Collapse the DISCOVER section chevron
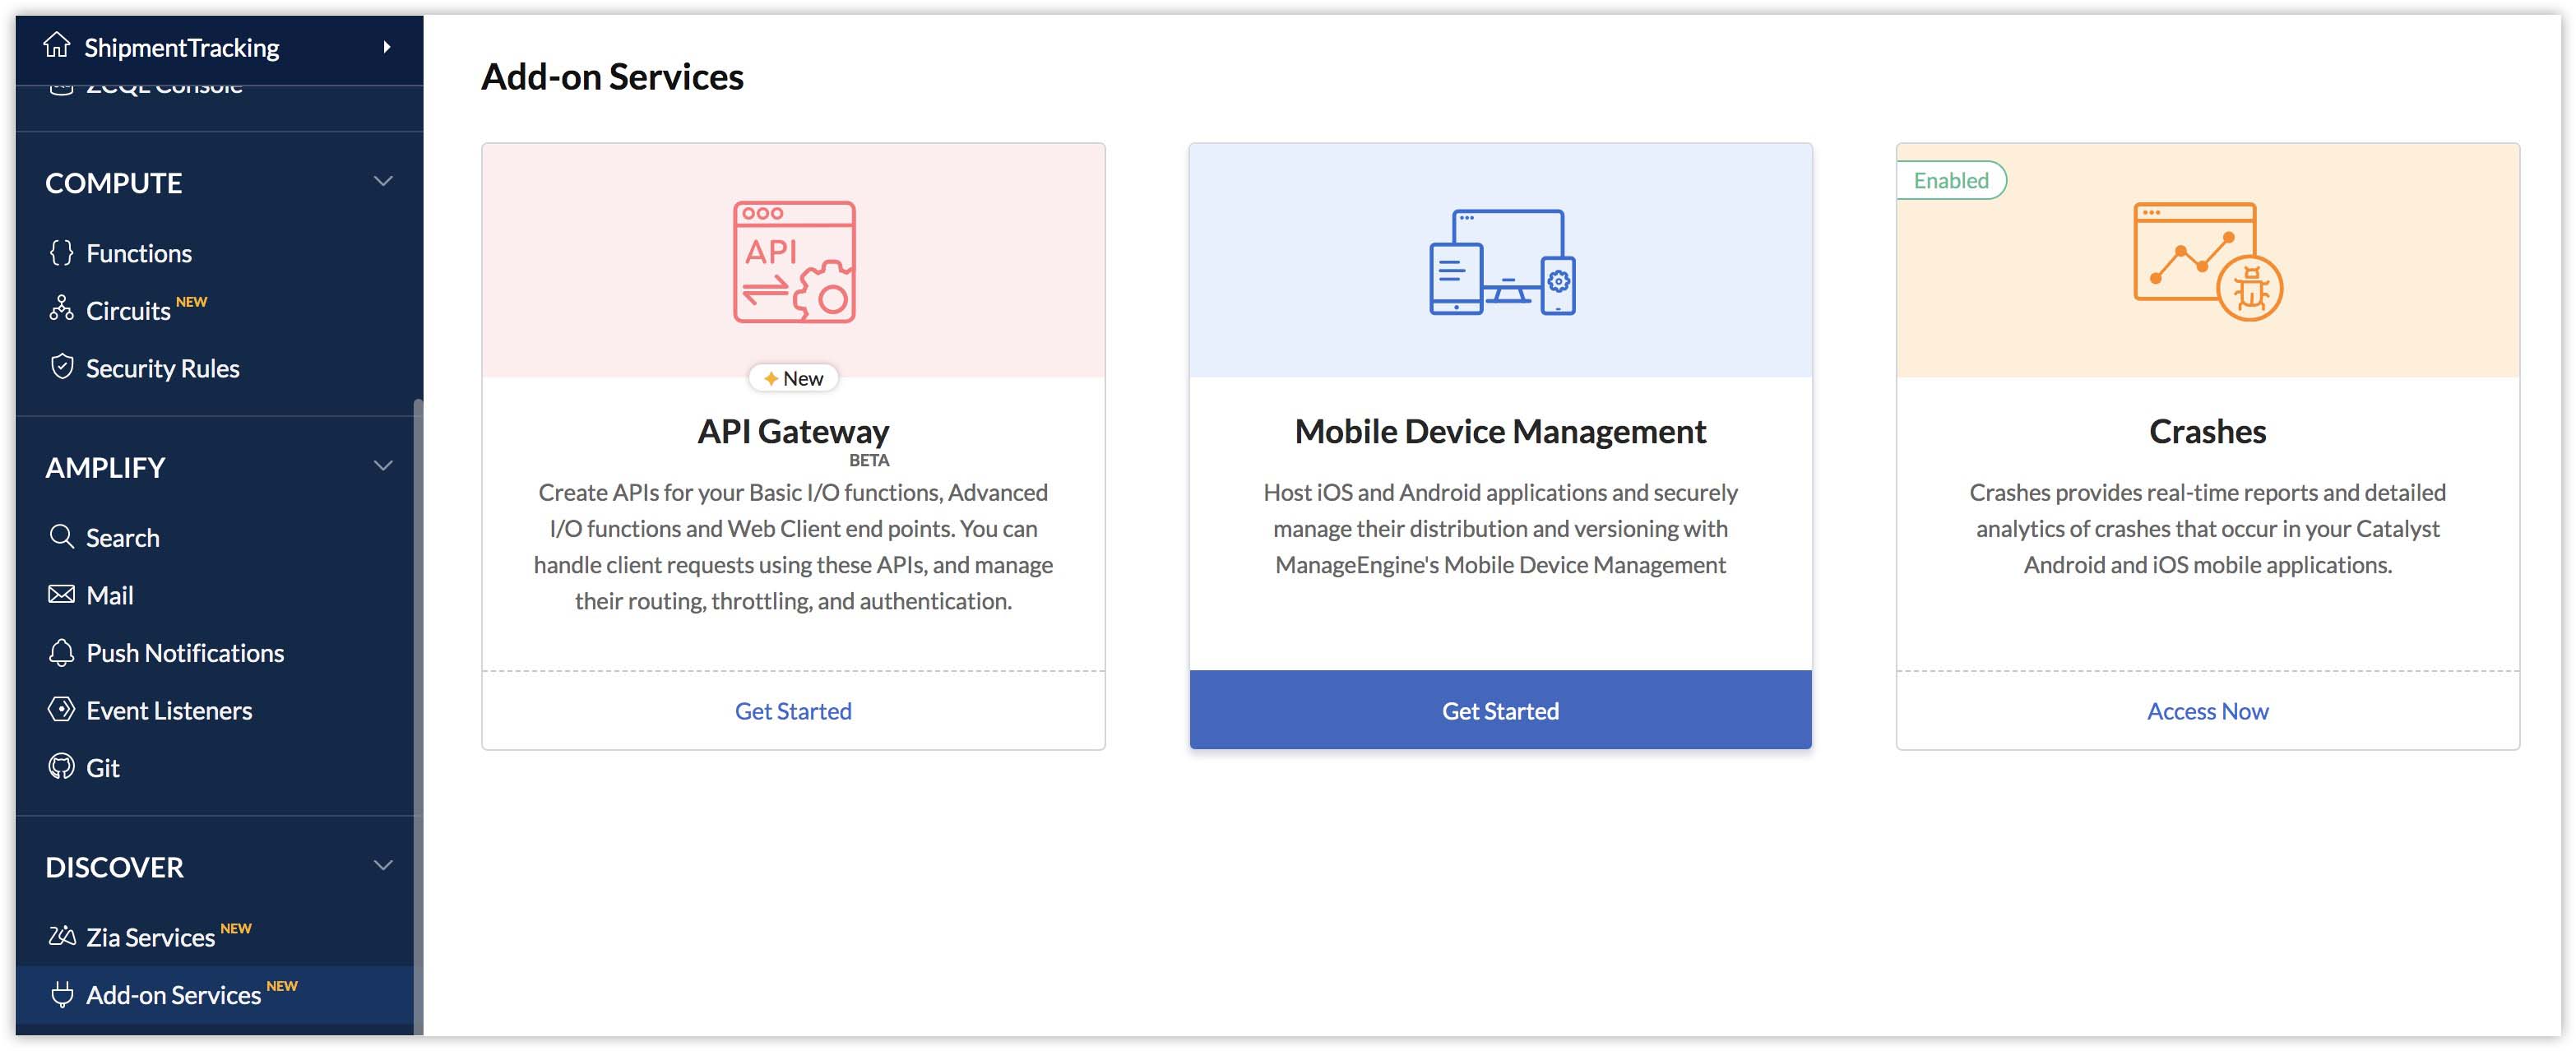The height and width of the screenshot is (1051, 2576). tap(383, 866)
